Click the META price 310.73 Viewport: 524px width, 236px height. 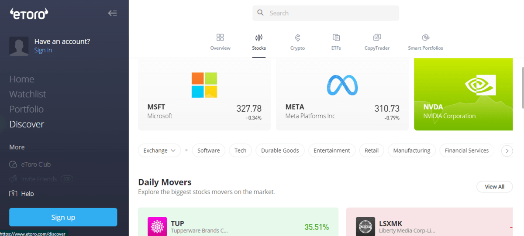pos(387,109)
